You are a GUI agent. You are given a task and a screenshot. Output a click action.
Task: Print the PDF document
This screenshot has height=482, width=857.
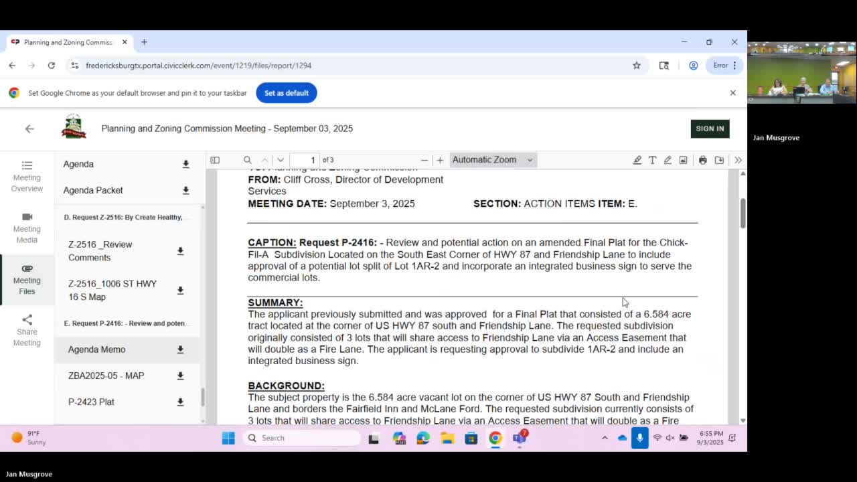pos(703,160)
